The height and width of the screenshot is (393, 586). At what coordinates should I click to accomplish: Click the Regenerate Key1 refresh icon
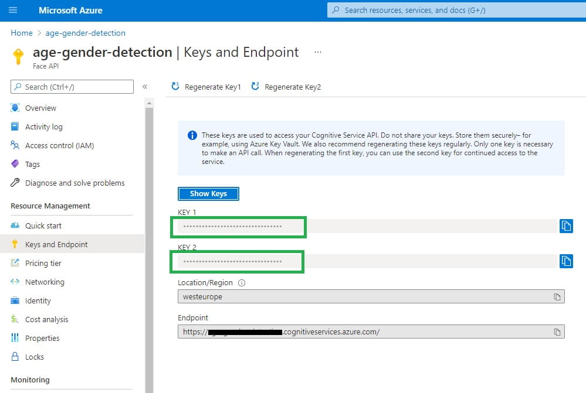click(x=175, y=86)
